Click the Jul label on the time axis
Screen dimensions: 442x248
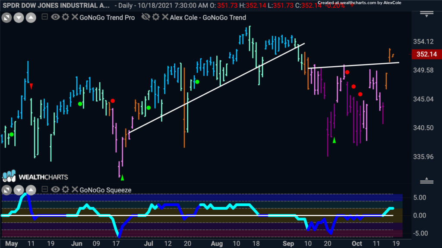pyautogui.click(x=148, y=244)
